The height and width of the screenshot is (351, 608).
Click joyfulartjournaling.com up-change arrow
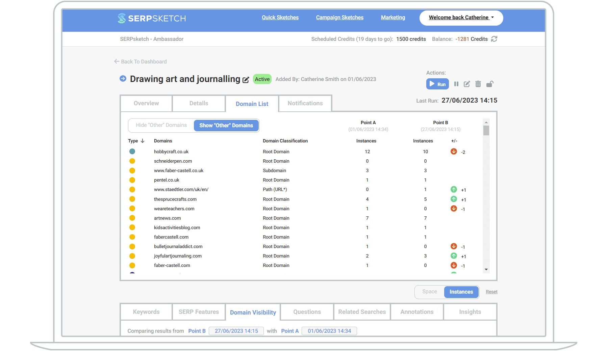[x=454, y=256]
